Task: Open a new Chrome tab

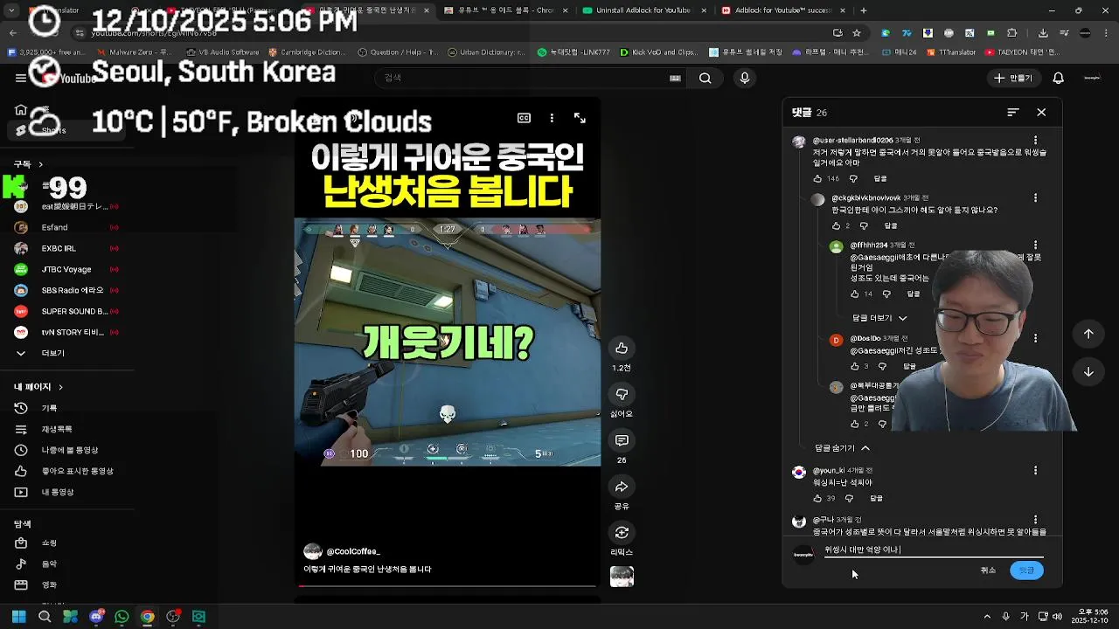Action: (x=864, y=10)
